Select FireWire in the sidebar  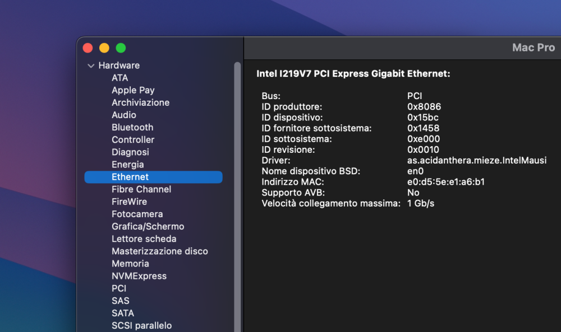click(x=129, y=202)
